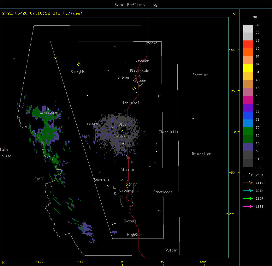The width and height of the screenshot is (272, 266).
Task: Pick the magenta 39–42 dBZ swatch
Action: (x=248, y=100)
